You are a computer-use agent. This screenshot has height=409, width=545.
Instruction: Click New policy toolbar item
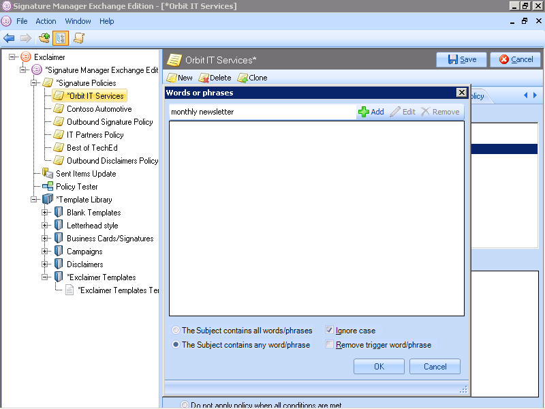(x=180, y=78)
